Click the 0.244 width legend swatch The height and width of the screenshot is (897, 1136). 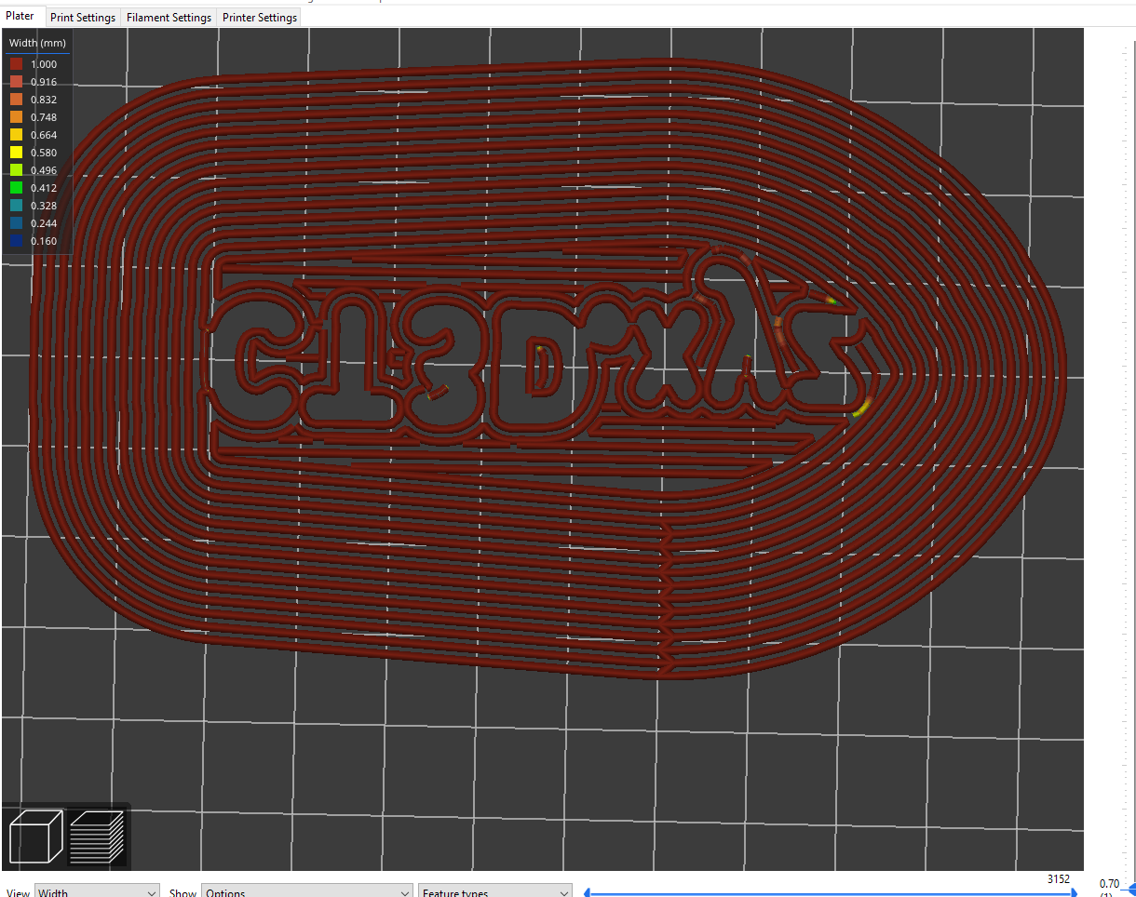[17, 223]
